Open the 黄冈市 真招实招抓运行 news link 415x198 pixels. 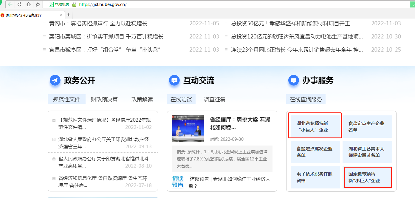click(x=98, y=24)
